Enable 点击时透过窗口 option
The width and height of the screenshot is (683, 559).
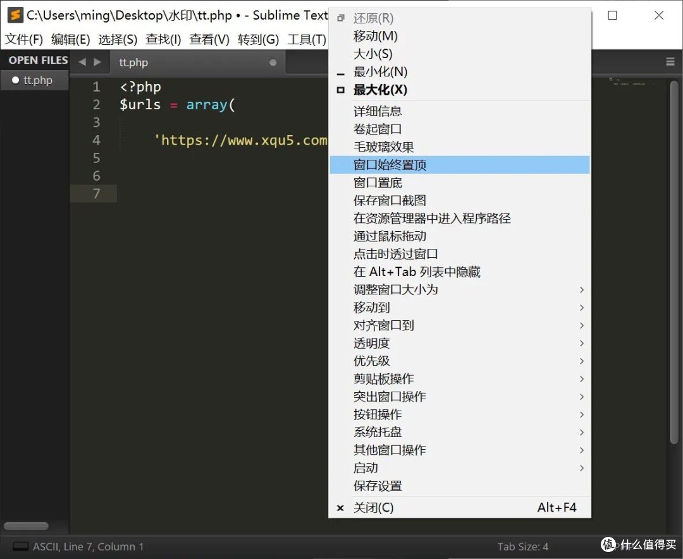[395, 254]
